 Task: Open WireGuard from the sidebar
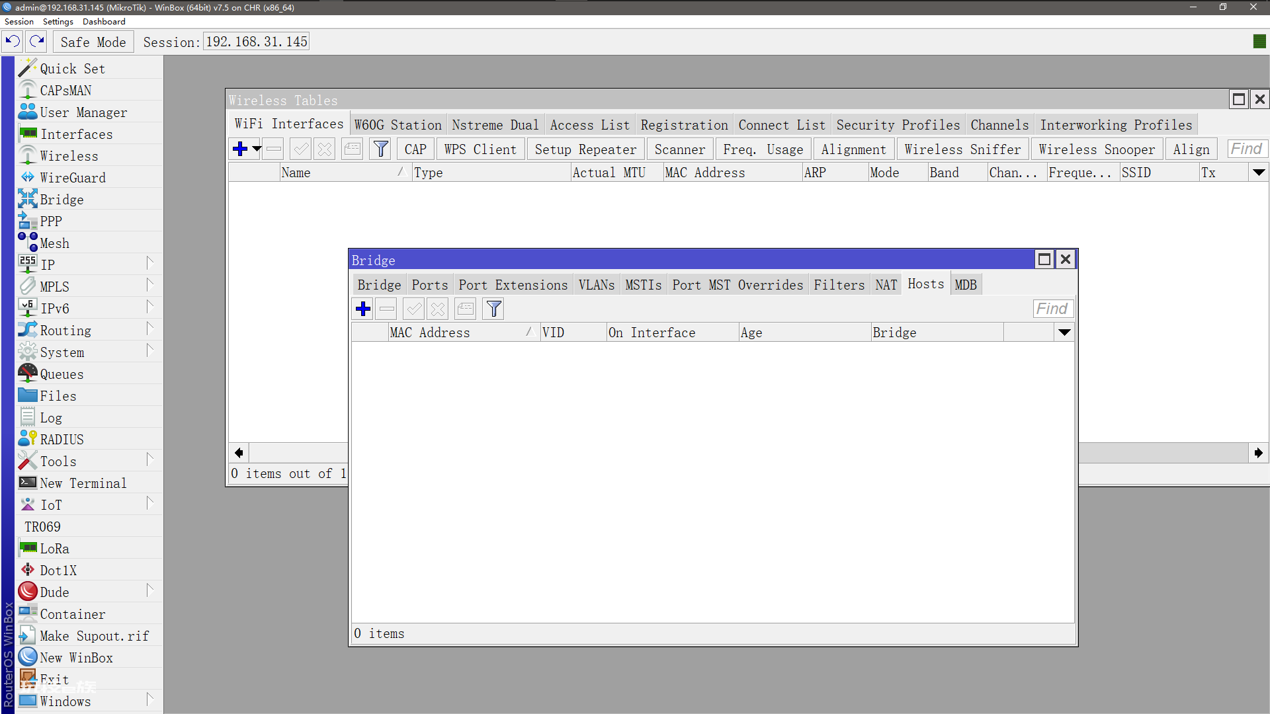(x=72, y=178)
